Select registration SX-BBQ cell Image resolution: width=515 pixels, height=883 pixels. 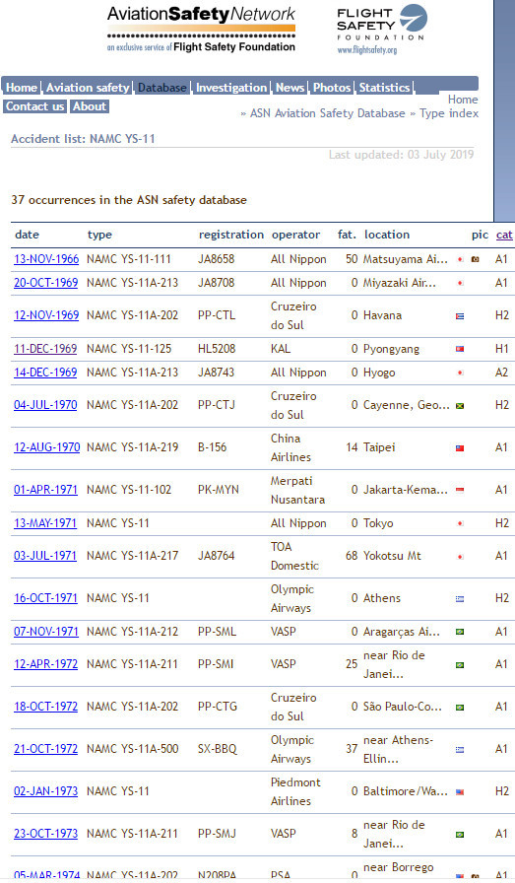point(218,749)
